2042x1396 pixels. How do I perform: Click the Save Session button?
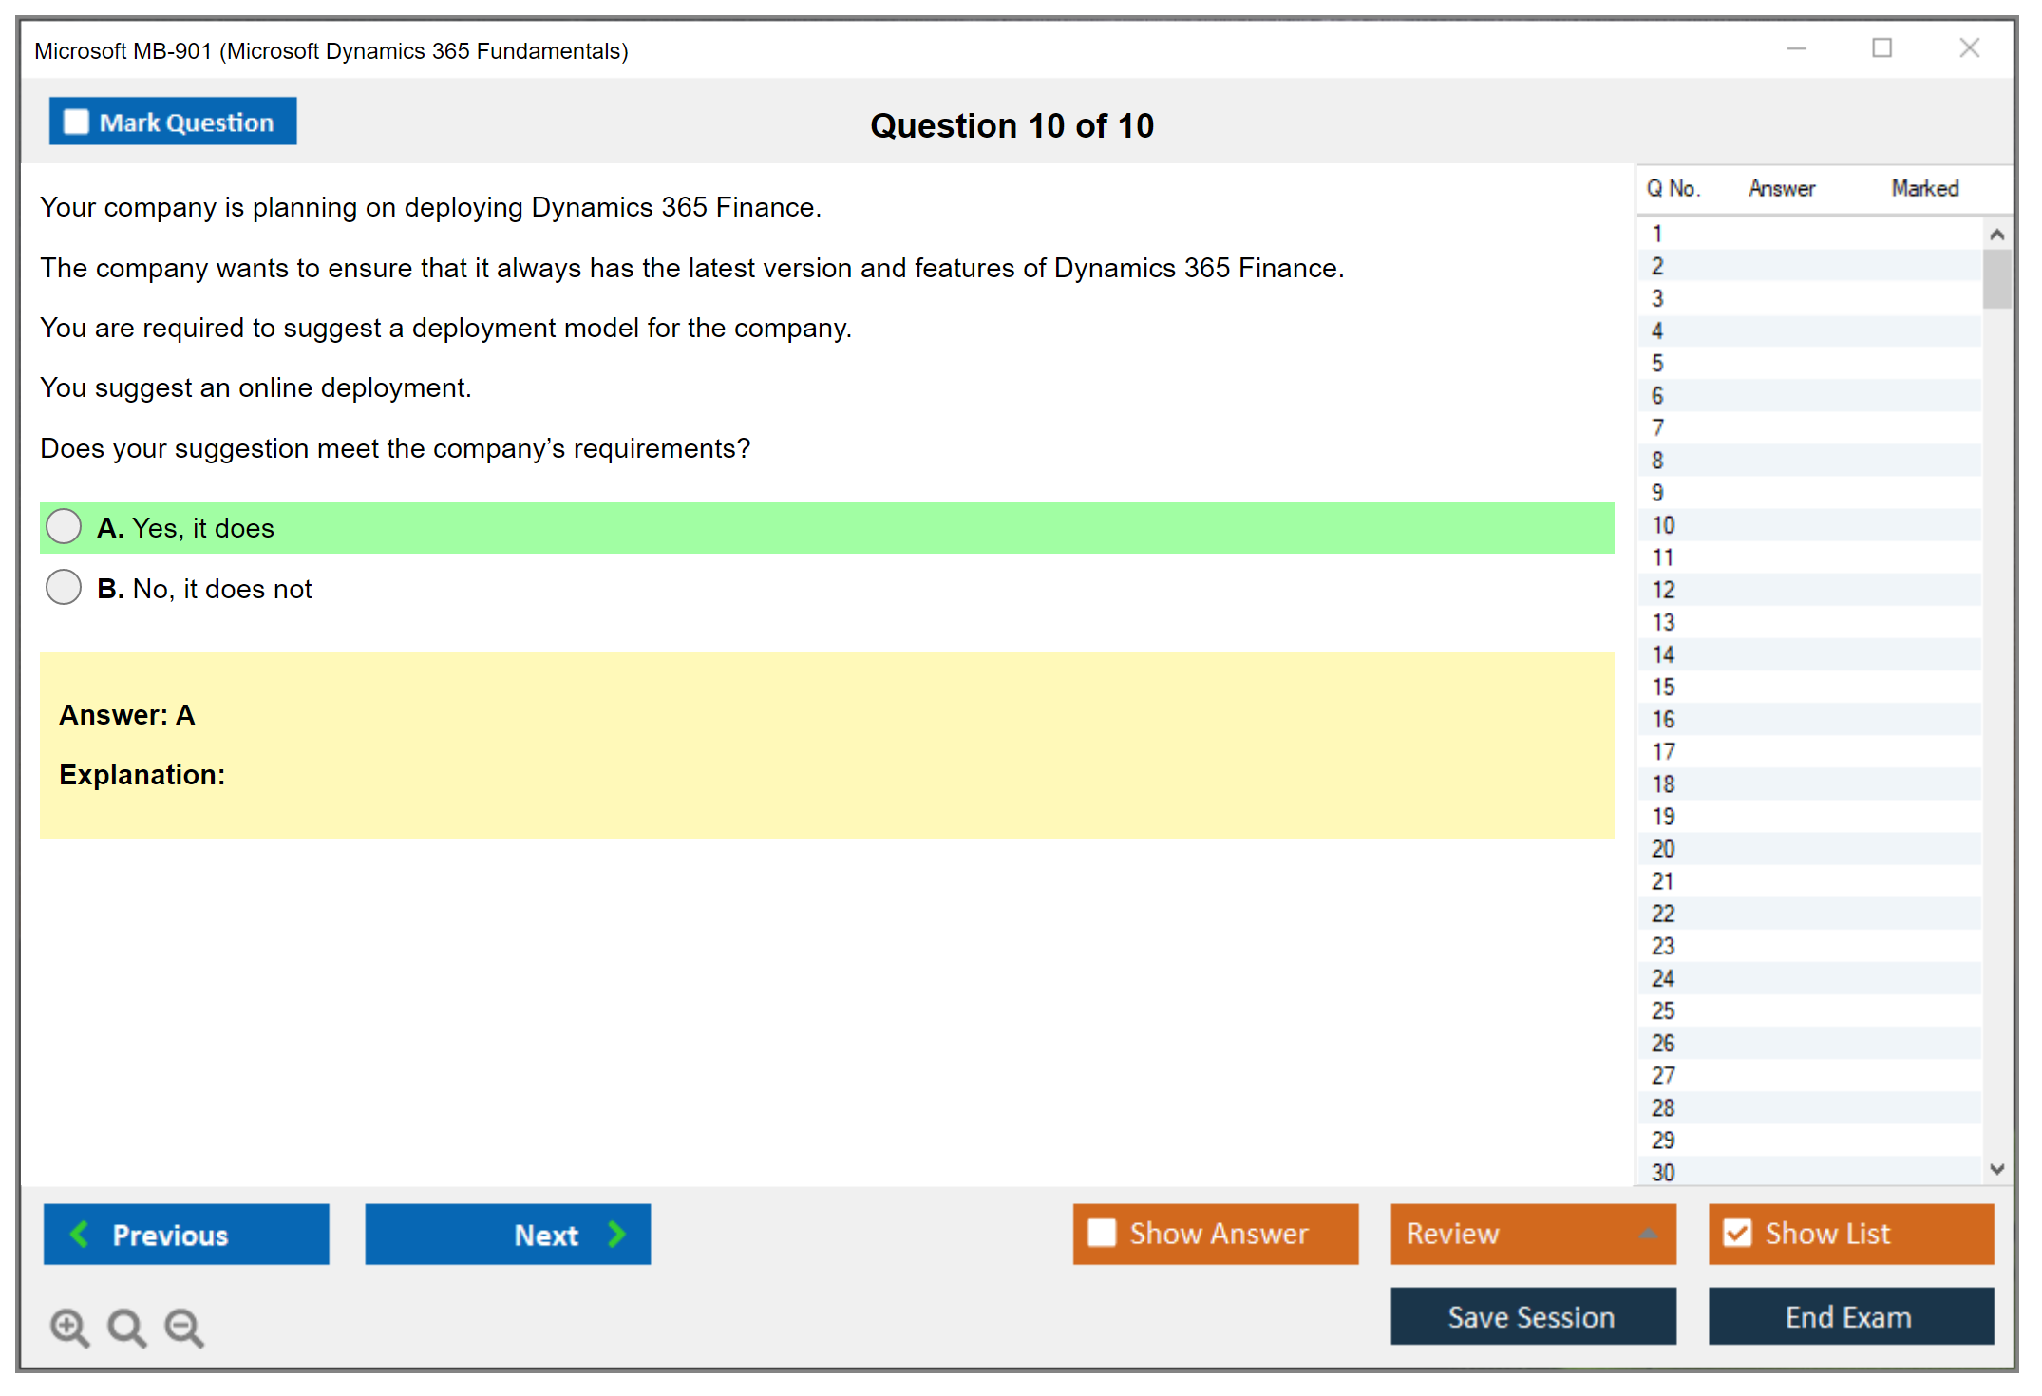point(1532,1316)
